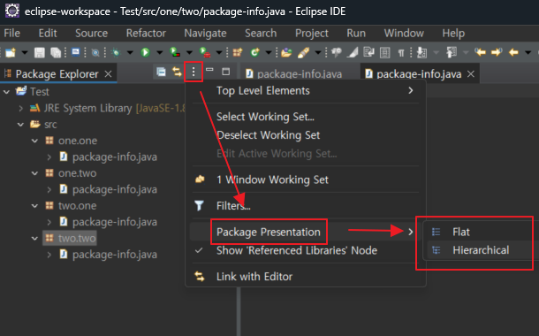539x336 pixels.
Task: Open the Back history dropdown arrow
Action: point(528,53)
